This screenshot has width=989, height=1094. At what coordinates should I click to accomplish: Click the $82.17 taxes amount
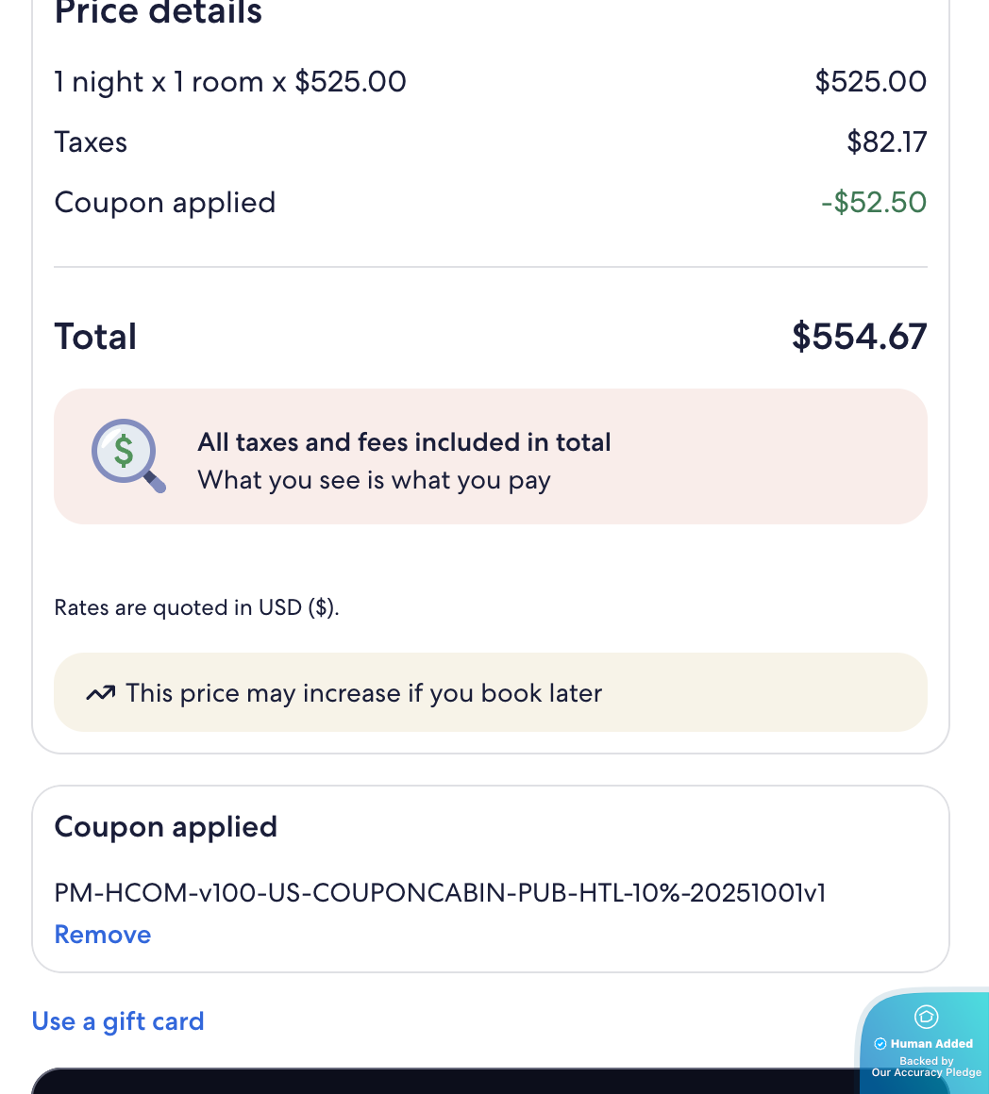tap(886, 142)
